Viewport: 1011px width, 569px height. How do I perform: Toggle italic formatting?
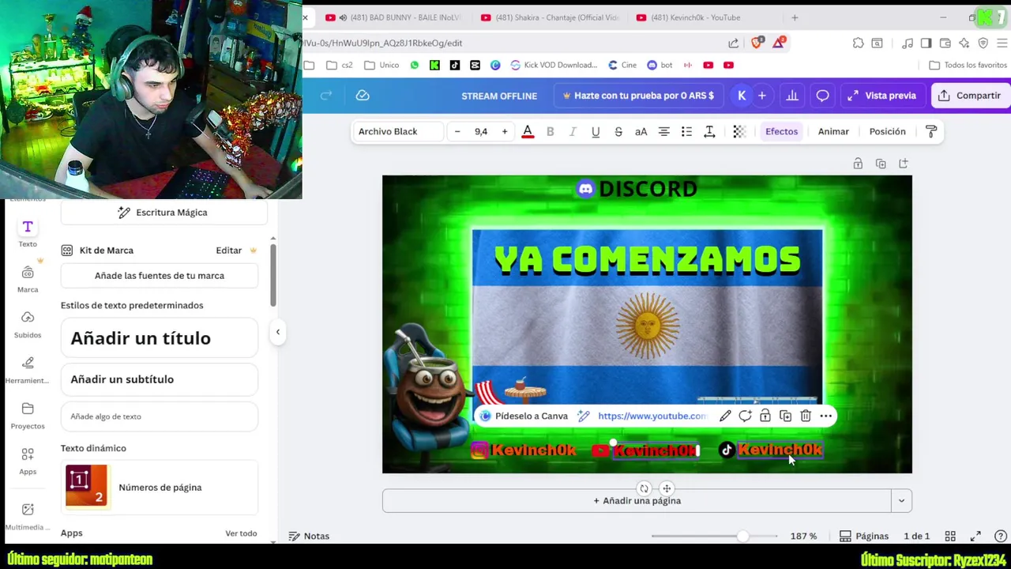point(573,132)
